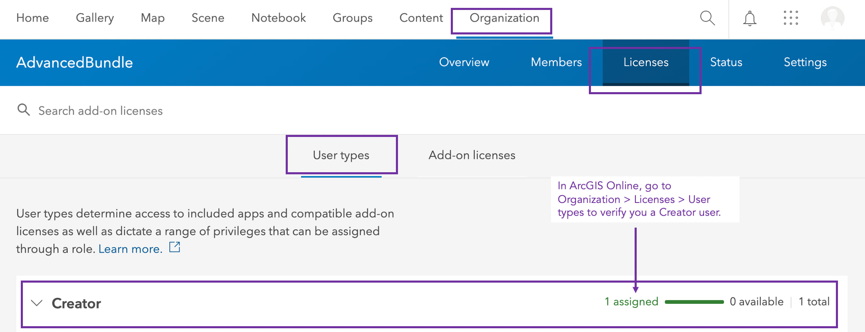Open the global search magnifier icon
865x332 pixels.
click(x=707, y=18)
